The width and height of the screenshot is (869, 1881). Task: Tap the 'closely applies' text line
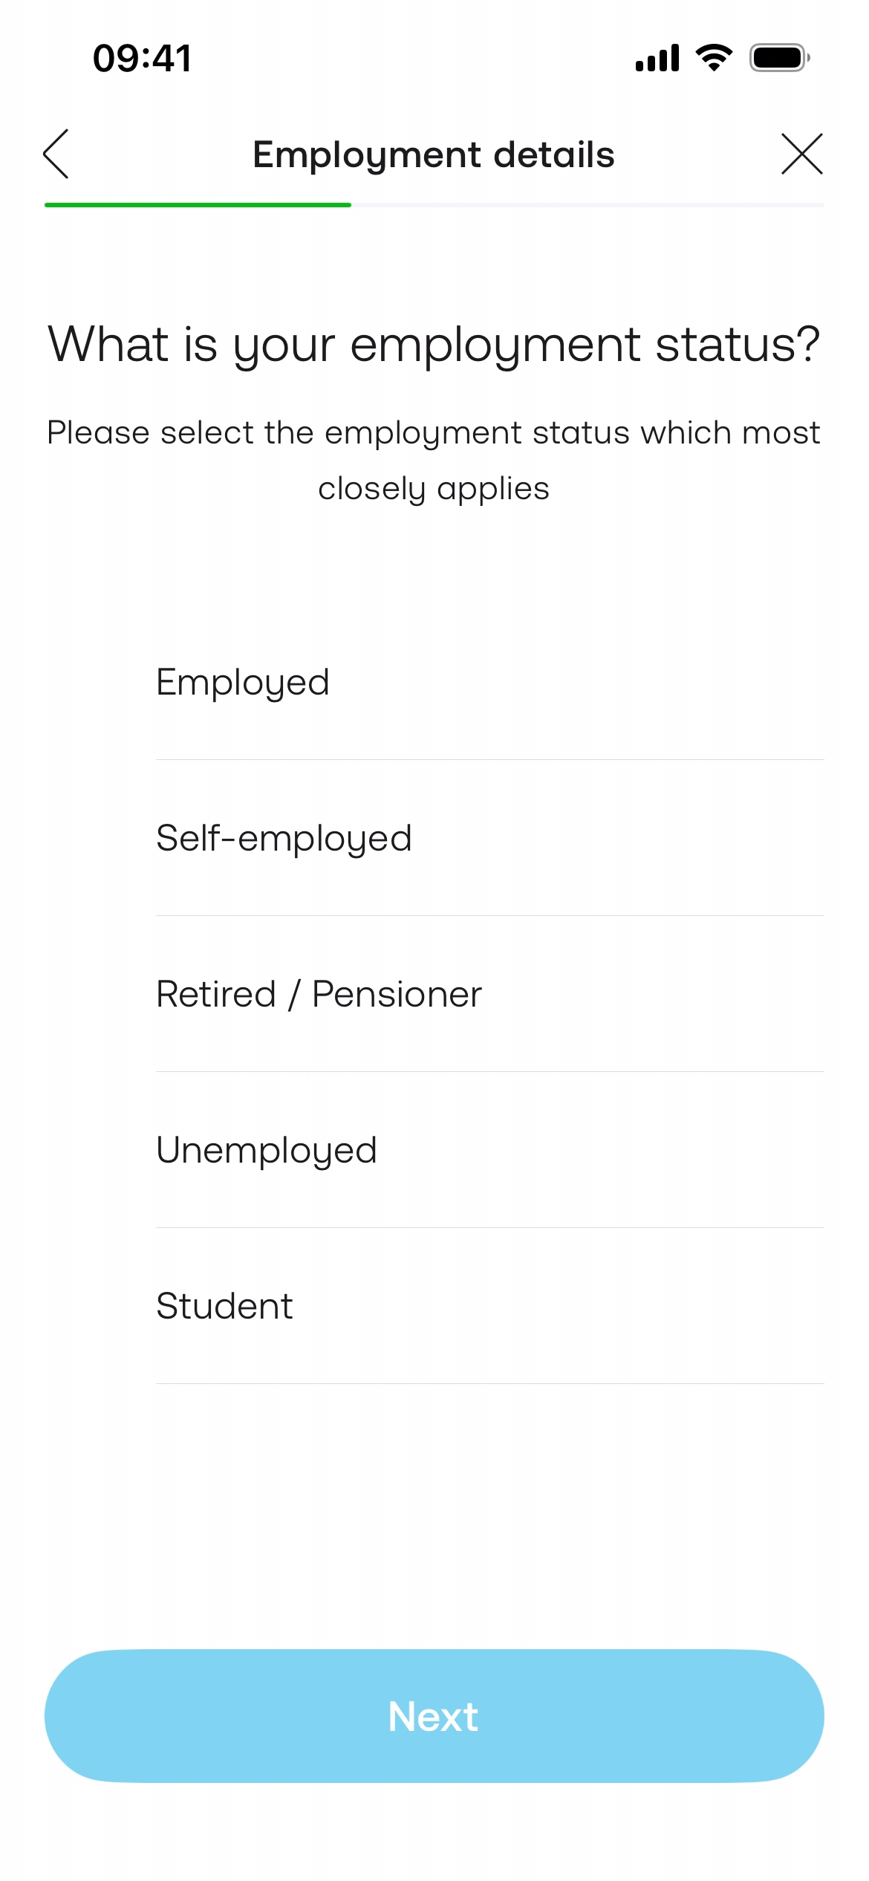434,489
